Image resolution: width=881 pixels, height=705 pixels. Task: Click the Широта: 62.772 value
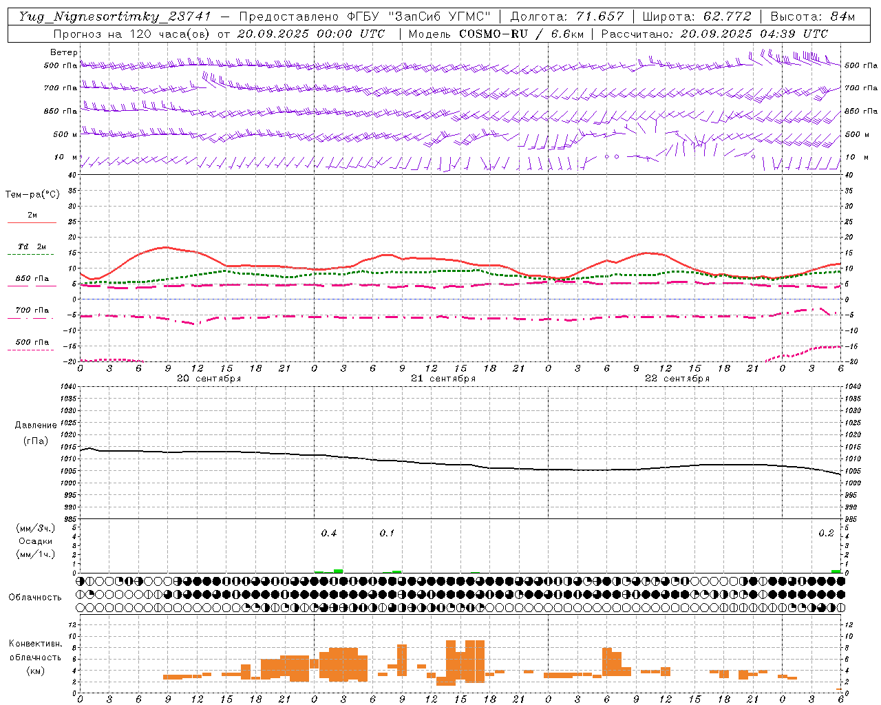click(x=697, y=17)
